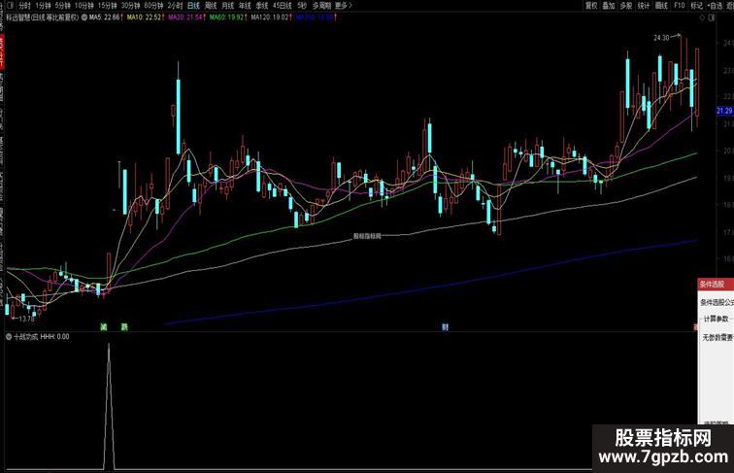Add stock to 自选 watchlist
Viewport: 734px width, 473px height.
[715, 6]
